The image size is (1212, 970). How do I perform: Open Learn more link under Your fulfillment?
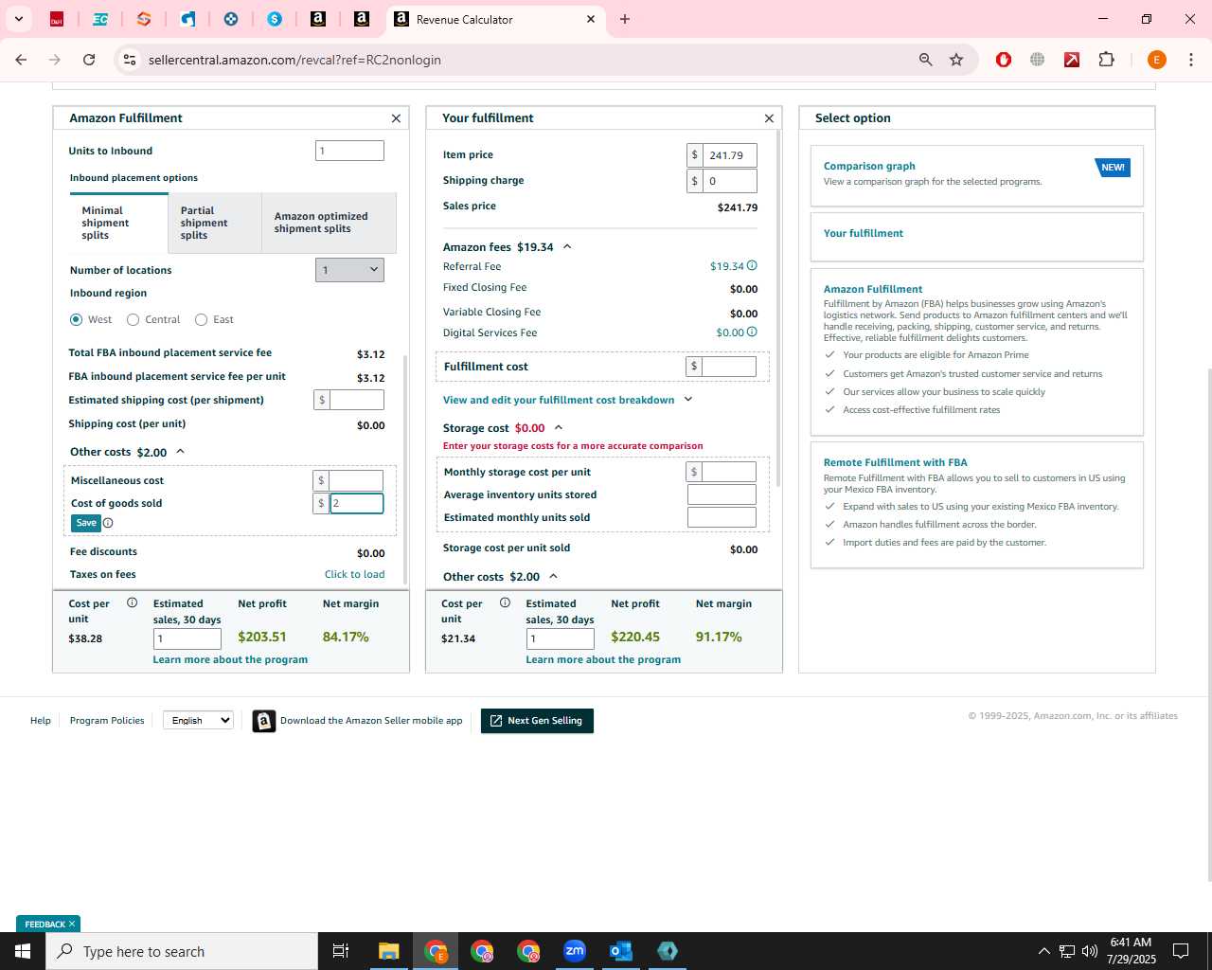[x=603, y=659]
